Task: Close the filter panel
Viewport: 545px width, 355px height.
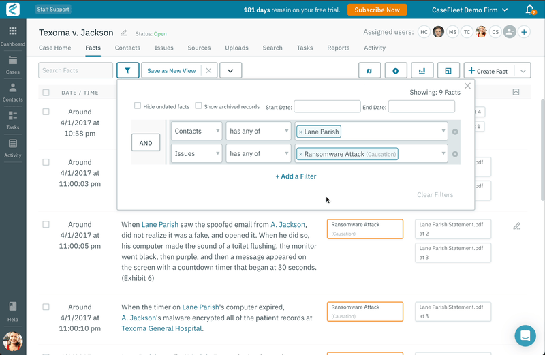Action: [467, 86]
